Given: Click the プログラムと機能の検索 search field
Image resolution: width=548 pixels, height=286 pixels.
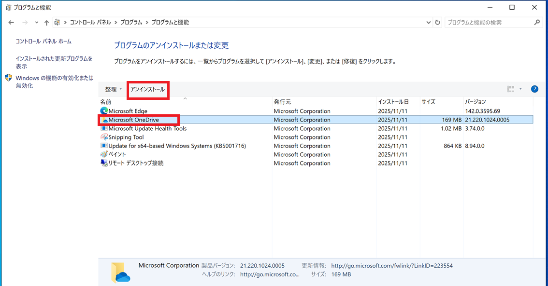Looking at the screenshot, I should [x=488, y=23].
